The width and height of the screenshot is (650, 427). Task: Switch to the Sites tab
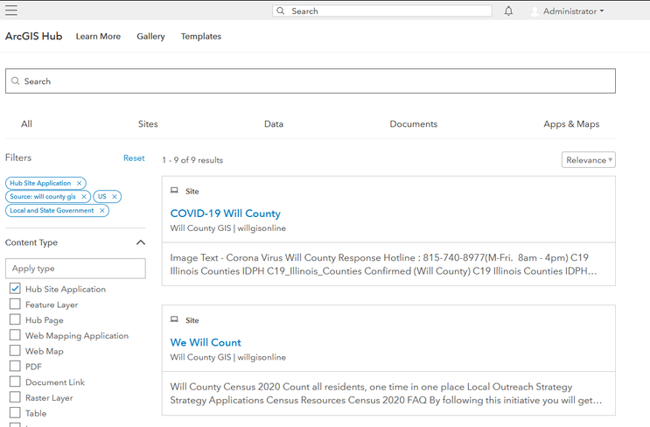coord(148,124)
